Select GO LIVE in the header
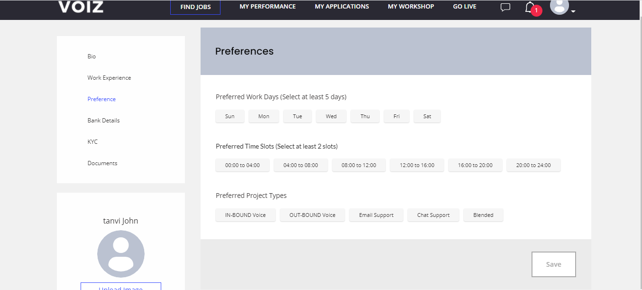642x290 pixels. click(x=465, y=7)
